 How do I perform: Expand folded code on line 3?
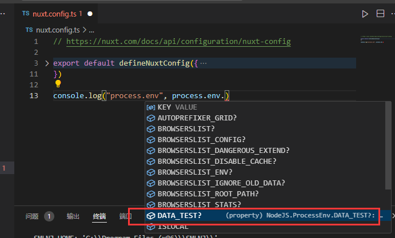tap(47, 63)
